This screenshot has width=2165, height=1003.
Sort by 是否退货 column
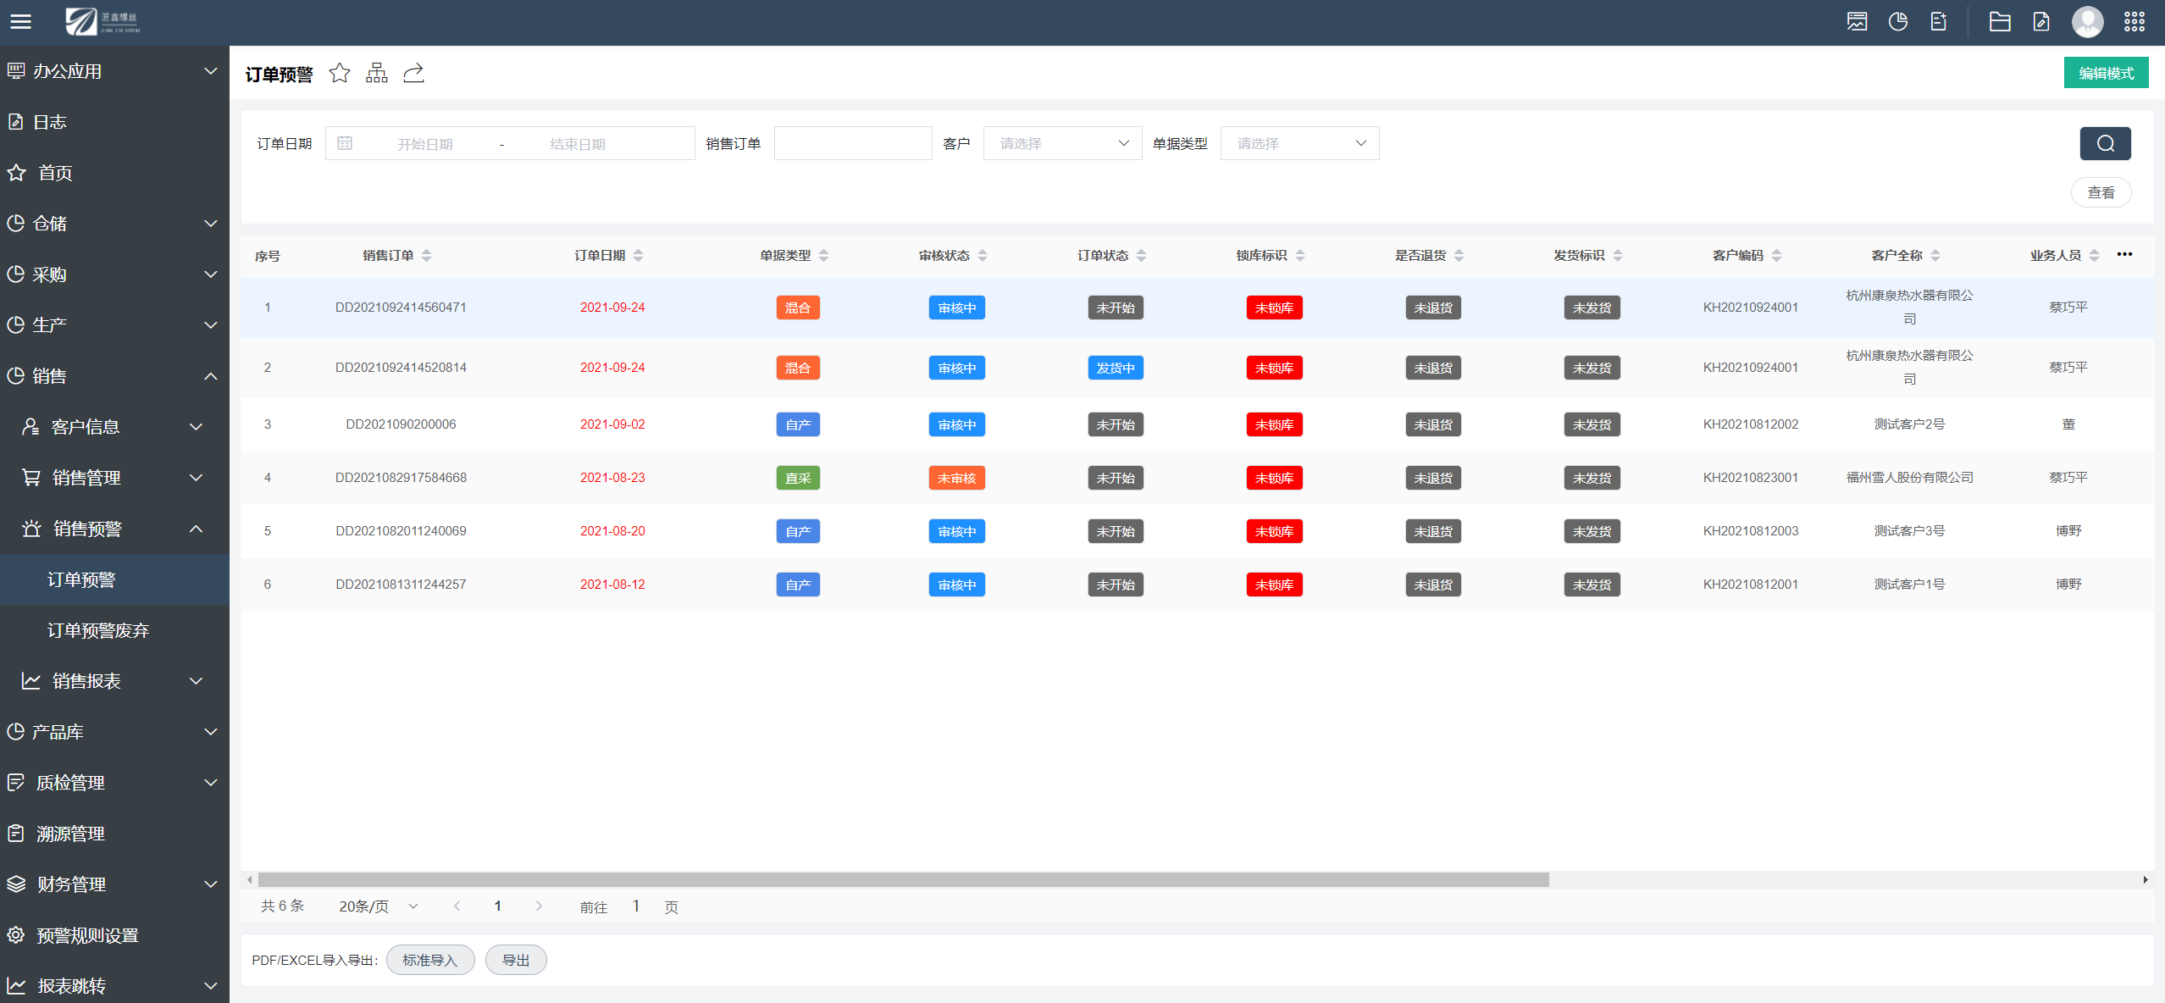point(1459,256)
